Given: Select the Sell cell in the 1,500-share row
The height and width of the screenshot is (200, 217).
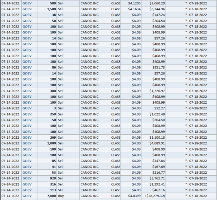Looking at the screenshot, I should tap(68, 9).
